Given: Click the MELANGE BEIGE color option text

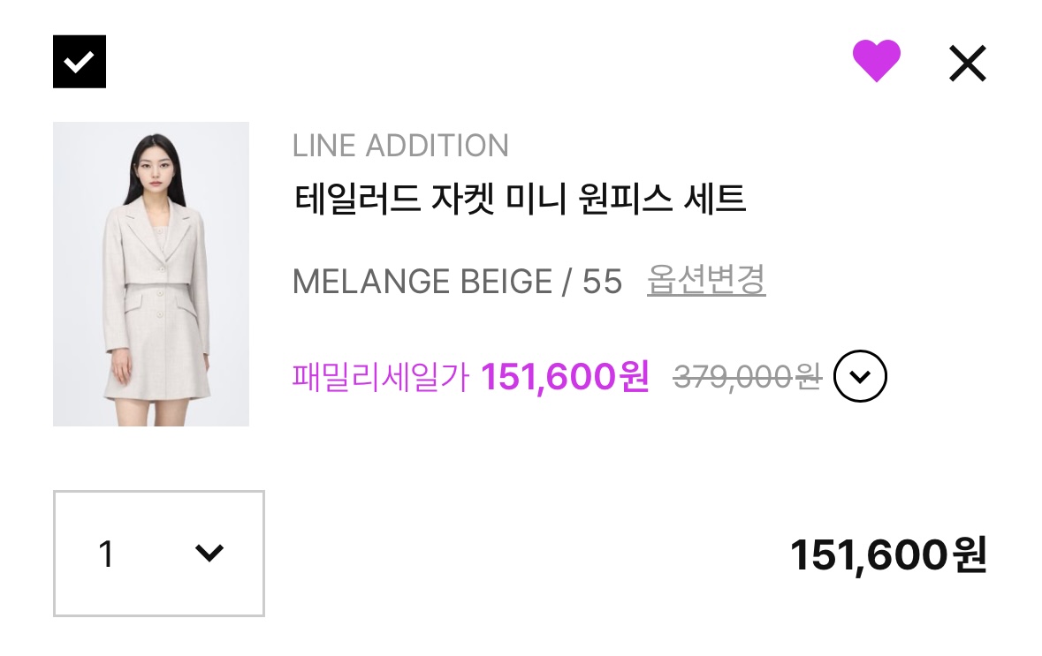Looking at the screenshot, I should click(x=422, y=282).
